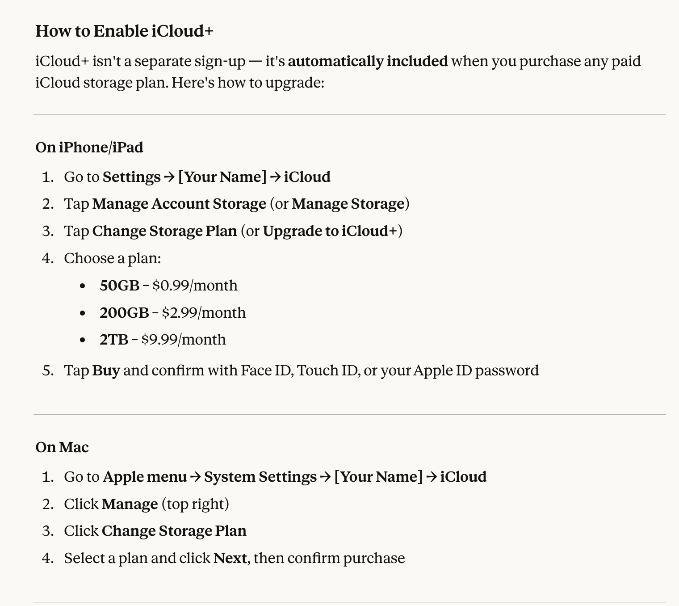Click the "Choose a plan:" step

coord(113,258)
